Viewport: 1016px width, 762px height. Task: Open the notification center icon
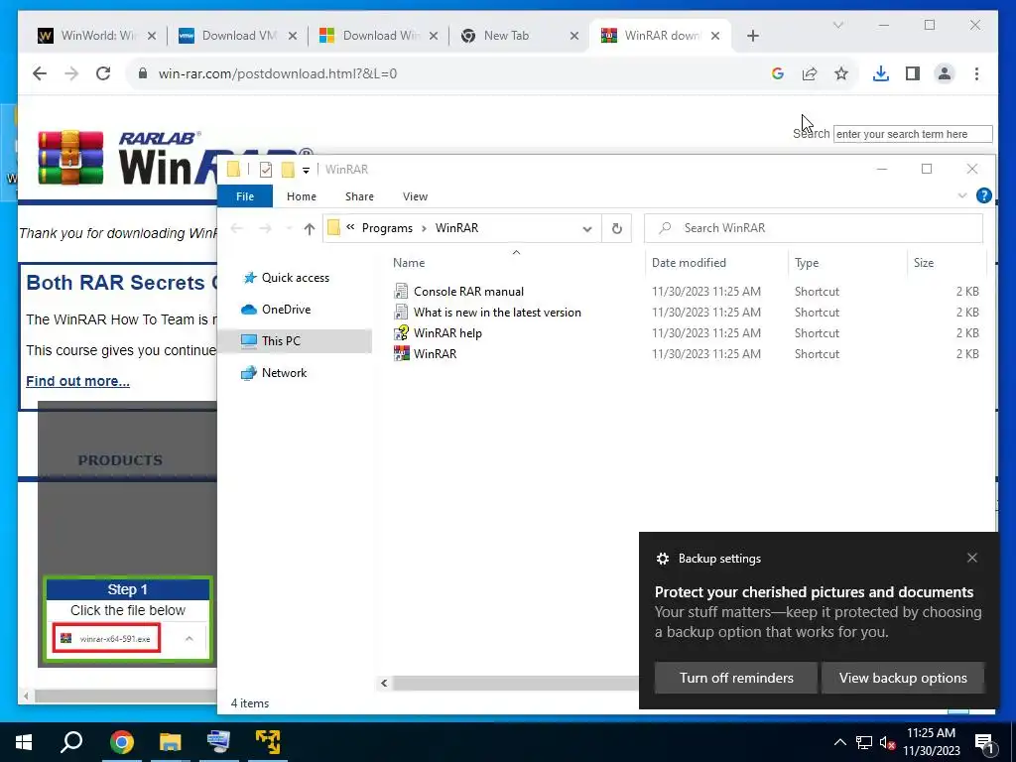(984, 742)
